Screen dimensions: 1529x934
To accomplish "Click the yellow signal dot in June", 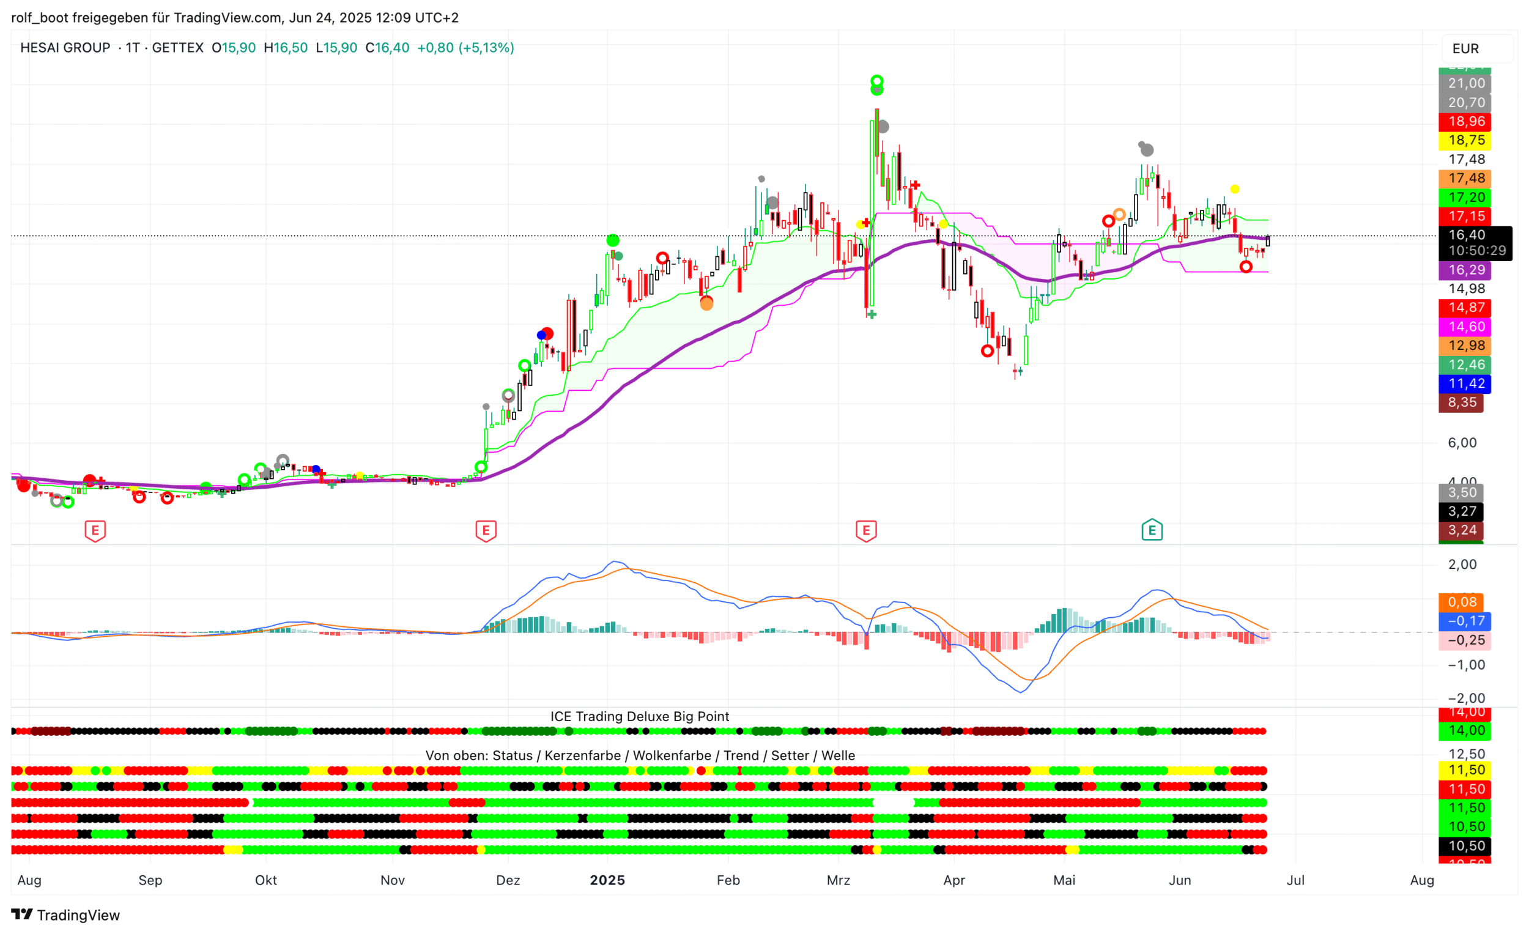I will (x=1235, y=189).
